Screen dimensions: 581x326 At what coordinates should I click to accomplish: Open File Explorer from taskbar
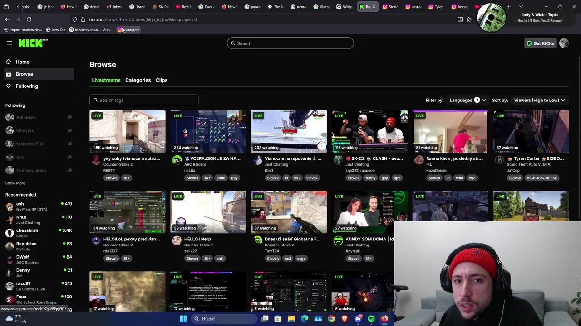[x=291, y=319]
